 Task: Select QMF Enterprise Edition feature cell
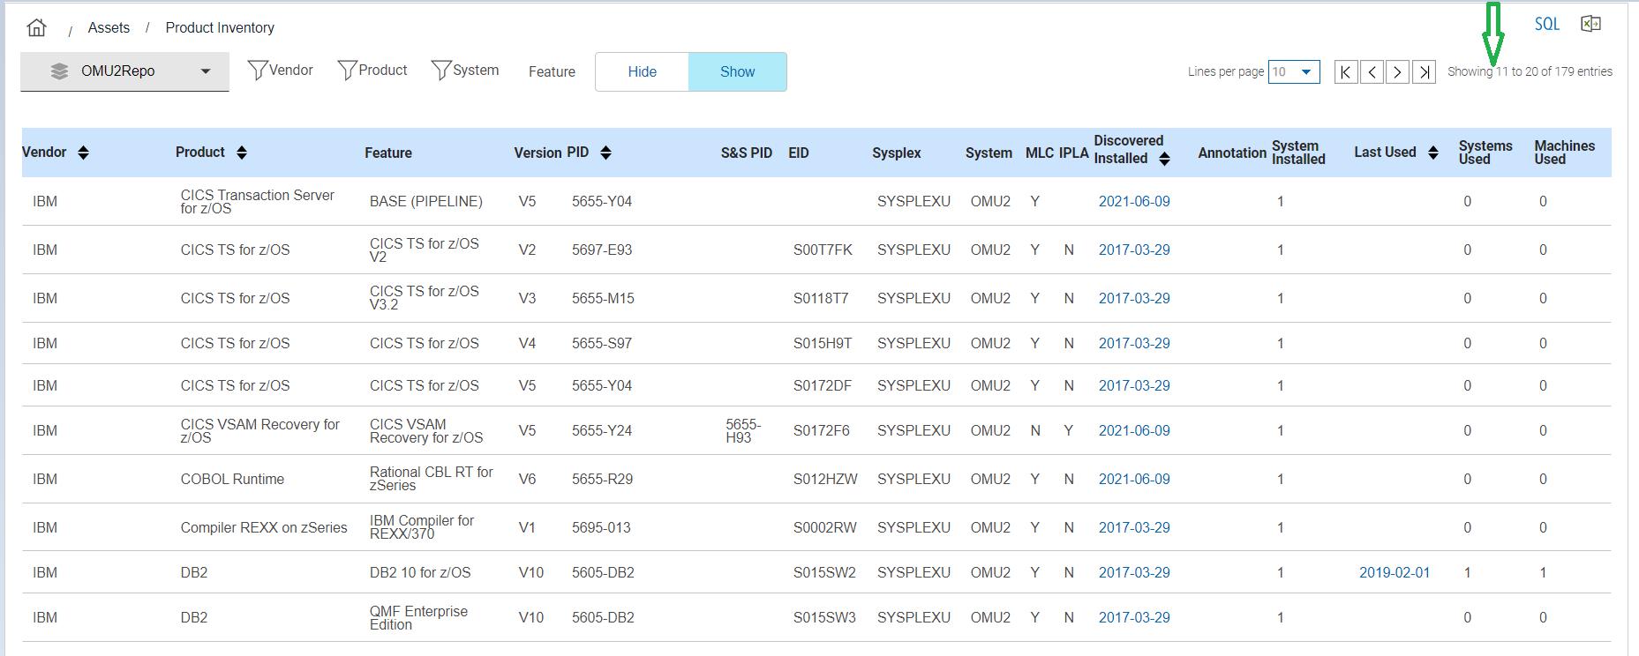tap(418, 617)
